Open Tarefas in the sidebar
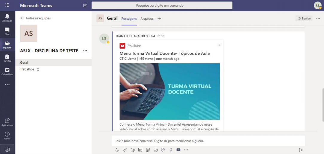Screen dimensions: 324x154 7,58
